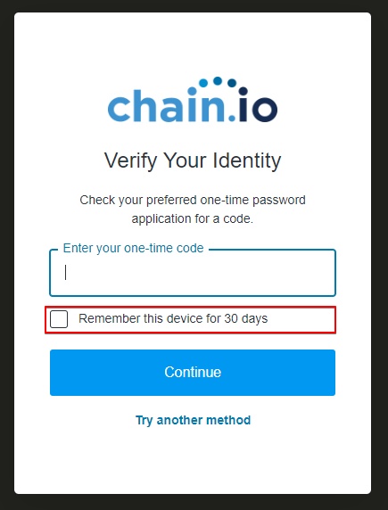Screen dimensions: 388x510
Task: Click the Verify Your Identity heading
Action: [x=193, y=160]
